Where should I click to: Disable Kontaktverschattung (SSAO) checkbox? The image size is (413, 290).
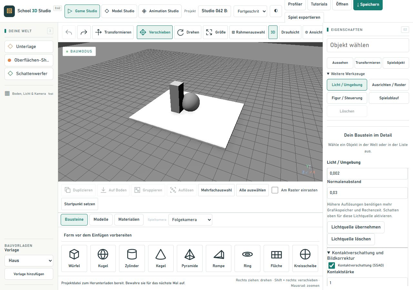(331, 266)
